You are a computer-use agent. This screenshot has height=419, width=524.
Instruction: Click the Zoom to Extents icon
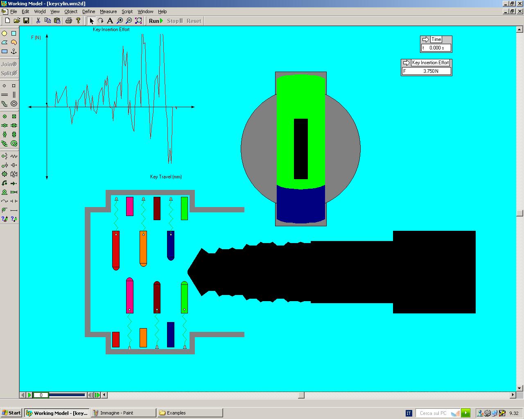pyautogui.click(x=138, y=21)
